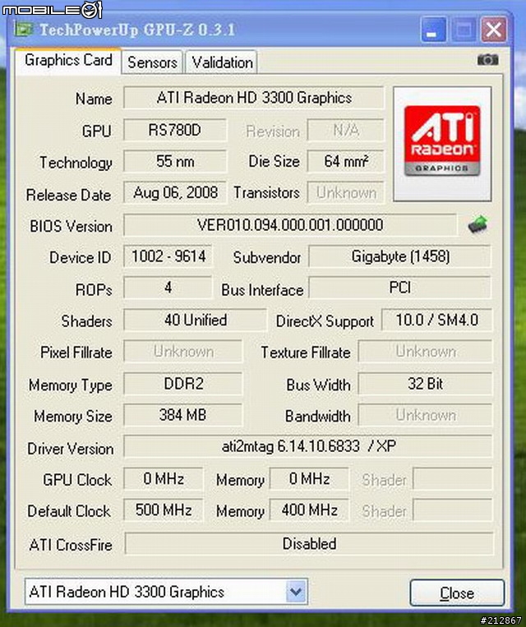526x627 pixels.
Task: Click the Die Size field 64 mm²
Action: (346, 161)
